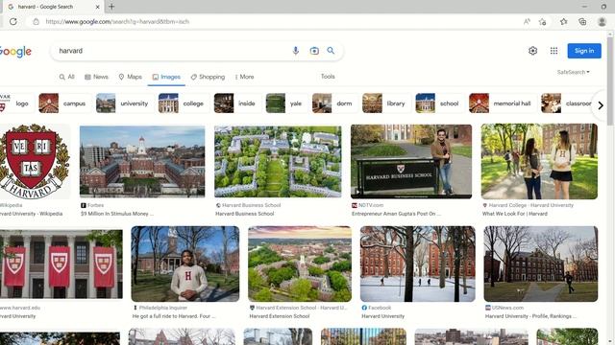Open the browser profile avatar
Viewport: 615px width, 345px height.
click(603, 21)
